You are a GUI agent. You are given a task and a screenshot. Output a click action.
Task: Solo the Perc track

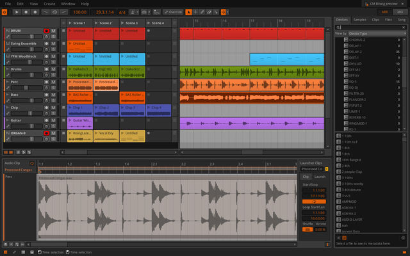tap(53, 88)
